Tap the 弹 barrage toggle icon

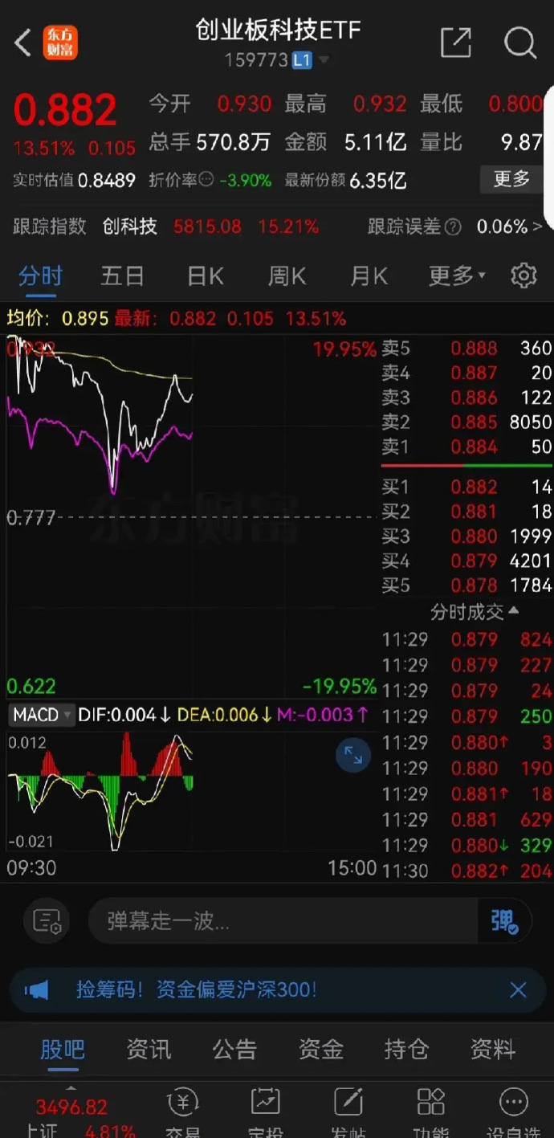505,921
